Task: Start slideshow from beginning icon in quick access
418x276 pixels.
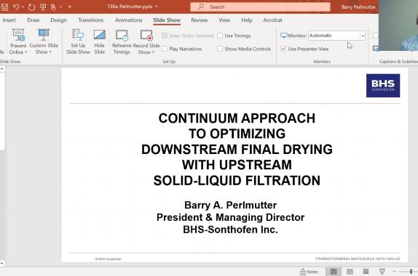Action: [x=43, y=7]
